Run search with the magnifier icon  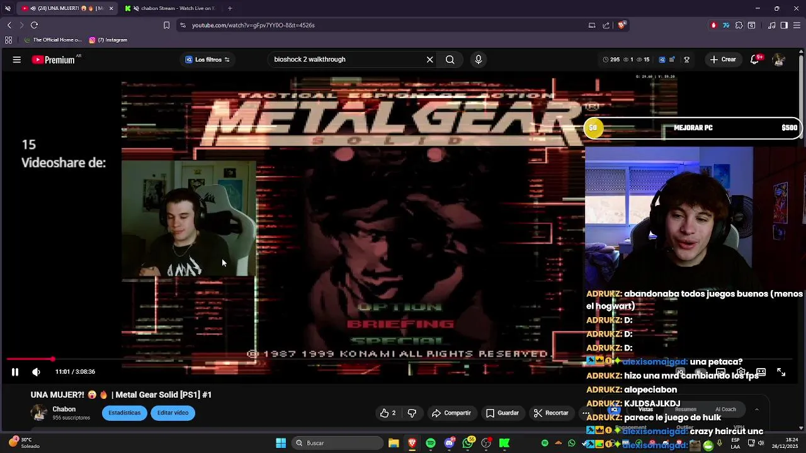450,60
